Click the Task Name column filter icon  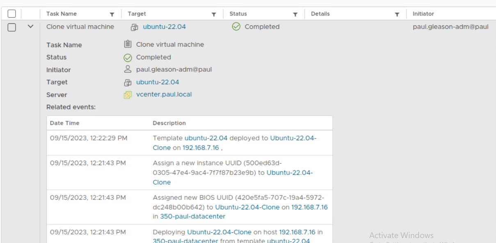pyautogui.click(x=112, y=14)
